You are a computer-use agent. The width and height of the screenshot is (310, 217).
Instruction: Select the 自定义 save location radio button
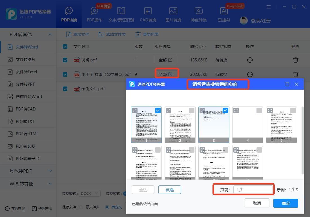(x=107, y=207)
